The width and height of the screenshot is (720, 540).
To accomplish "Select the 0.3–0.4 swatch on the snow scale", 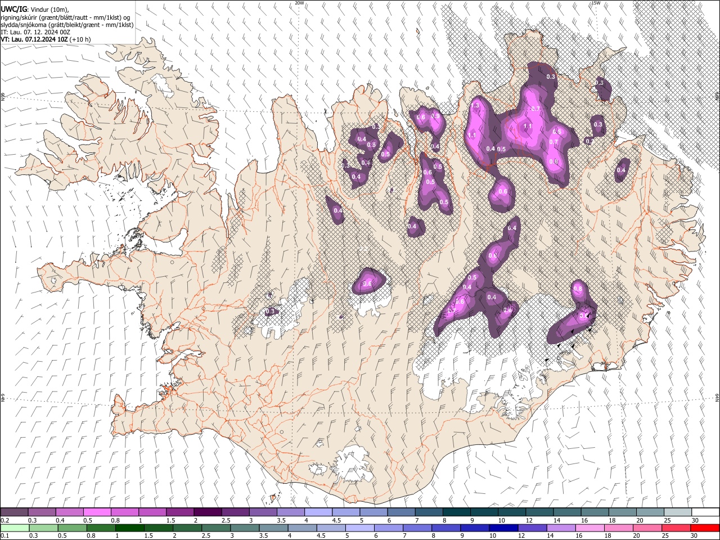I will coord(42,512).
